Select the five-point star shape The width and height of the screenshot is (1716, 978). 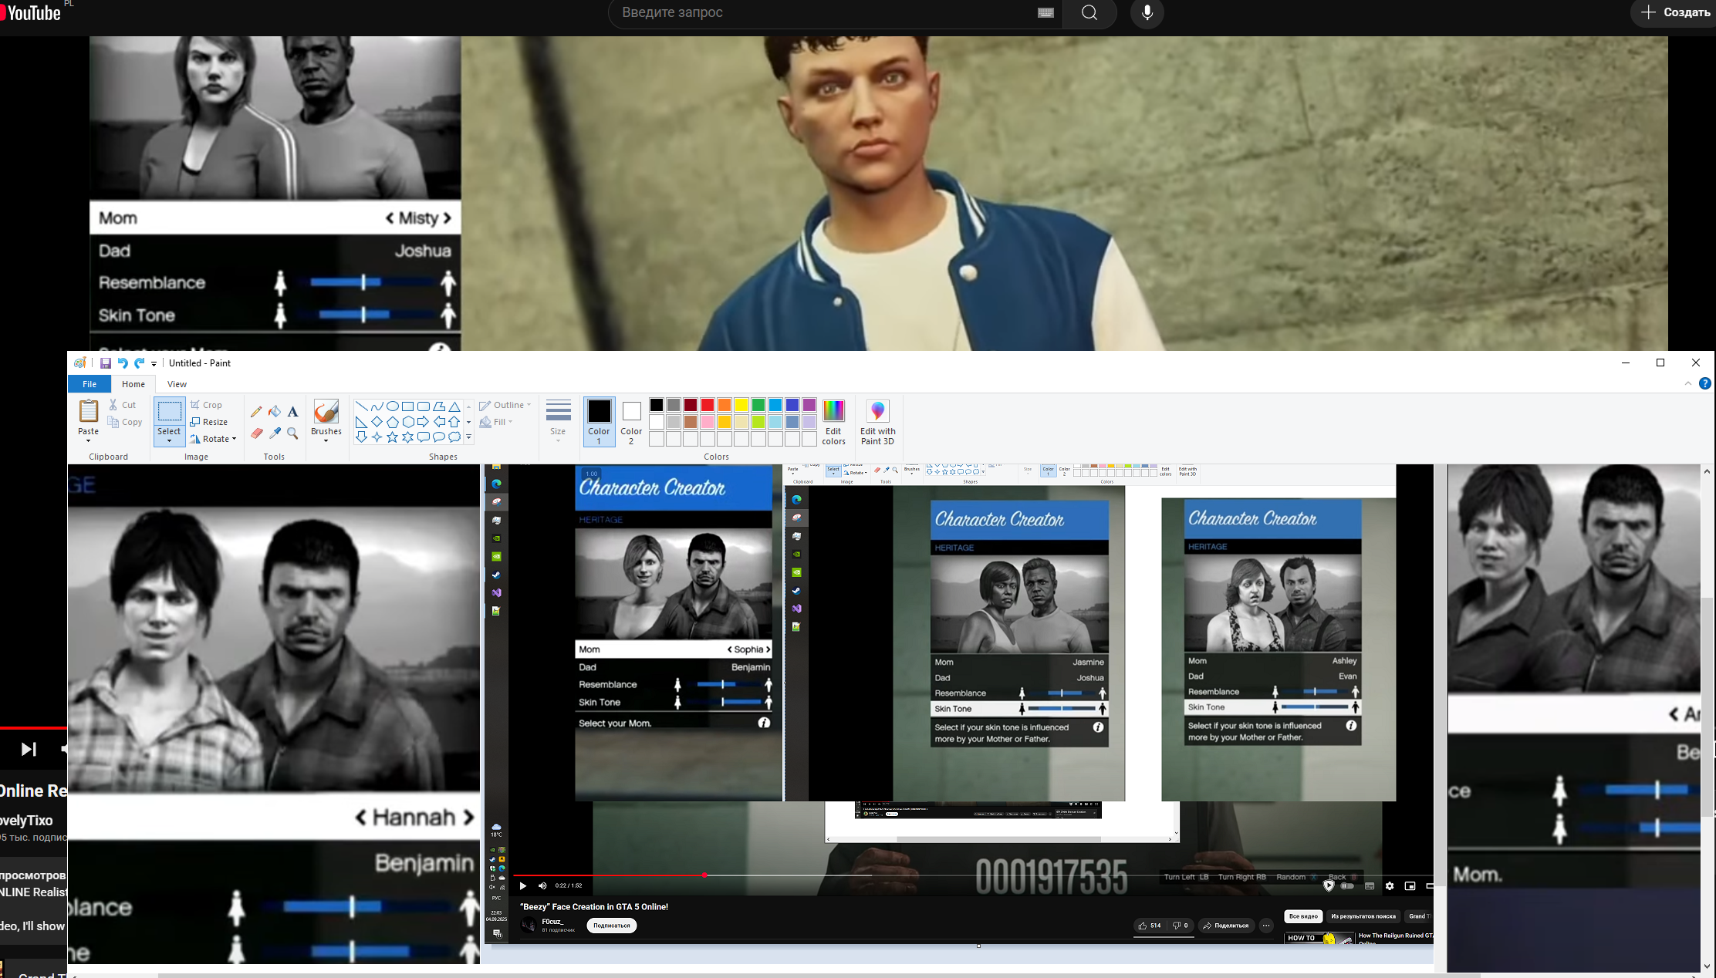(392, 437)
